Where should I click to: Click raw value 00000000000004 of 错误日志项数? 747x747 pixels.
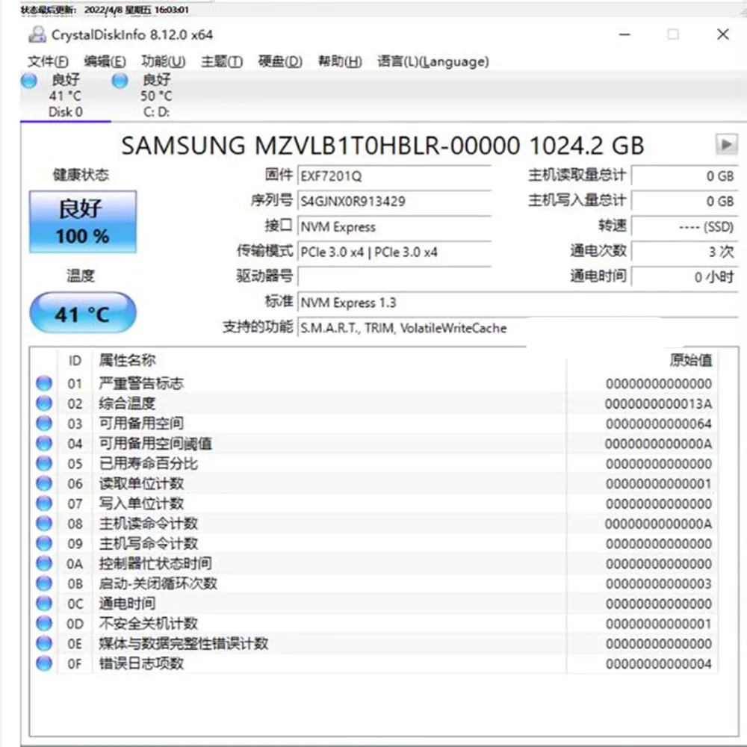click(x=658, y=664)
